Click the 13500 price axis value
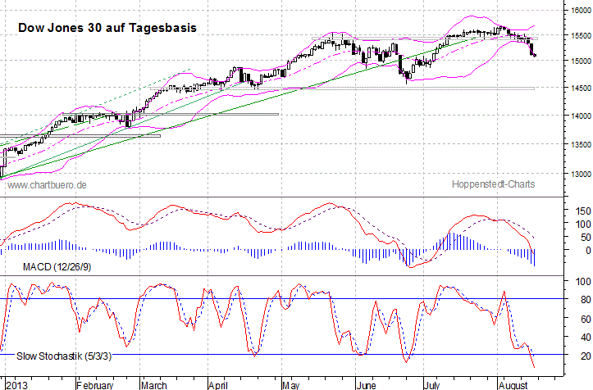This screenshot has height=390, width=593. (581, 145)
